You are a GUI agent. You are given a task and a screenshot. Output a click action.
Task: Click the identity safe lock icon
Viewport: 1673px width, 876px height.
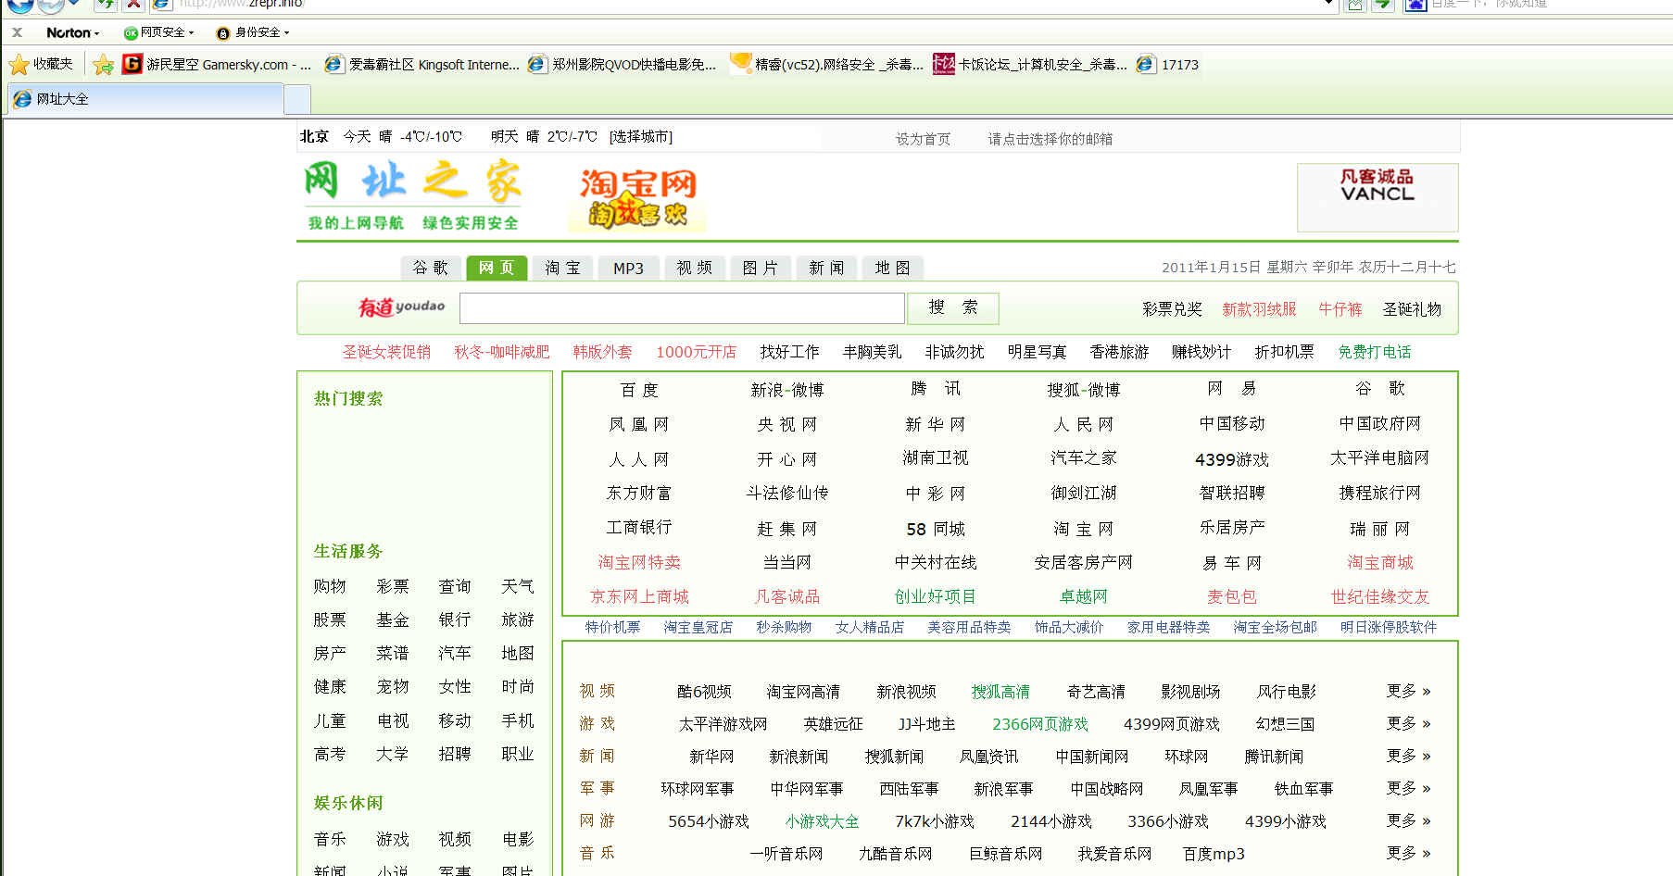[222, 33]
